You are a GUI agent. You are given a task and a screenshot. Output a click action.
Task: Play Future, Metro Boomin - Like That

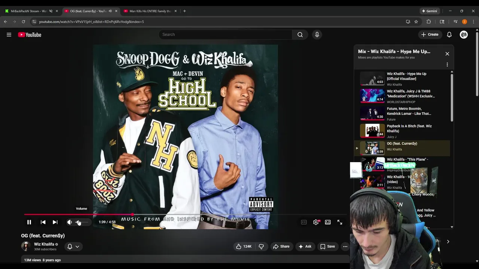(x=402, y=114)
